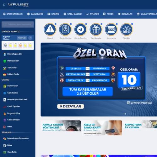Screen dimensions: 157x157
Task: Open Slot Oyunları link text
Action: point(13,86)
